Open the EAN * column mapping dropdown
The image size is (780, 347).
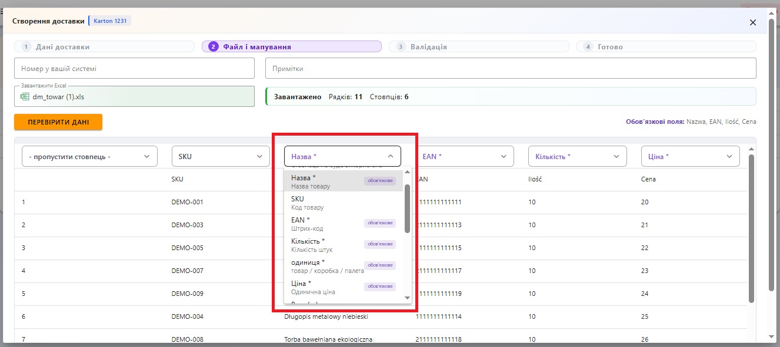pyautogui.click(x=465, y=156)
